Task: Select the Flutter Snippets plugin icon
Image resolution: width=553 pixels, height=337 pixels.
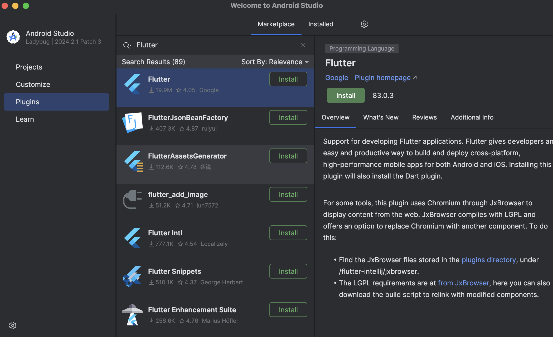Action: click(x=132, y=276)
